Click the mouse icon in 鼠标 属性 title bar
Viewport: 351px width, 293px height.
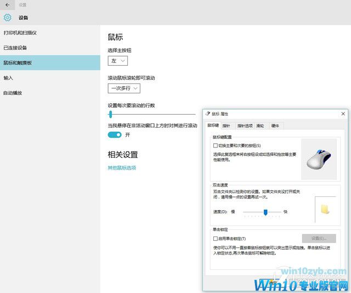208,114
